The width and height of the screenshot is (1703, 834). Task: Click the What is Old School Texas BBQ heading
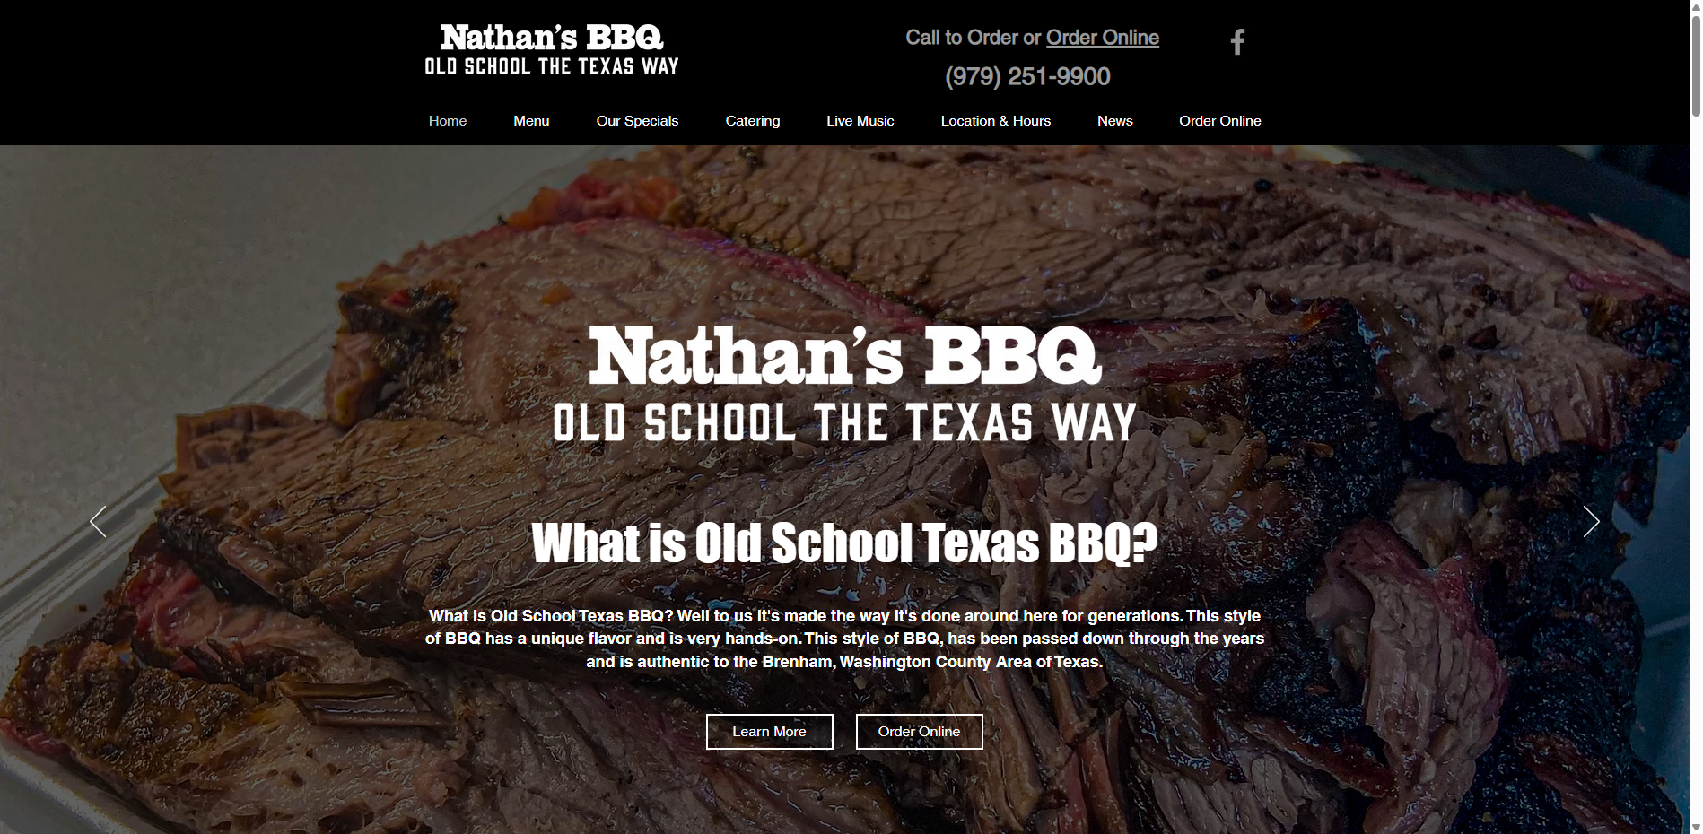(x=844, y=543)
